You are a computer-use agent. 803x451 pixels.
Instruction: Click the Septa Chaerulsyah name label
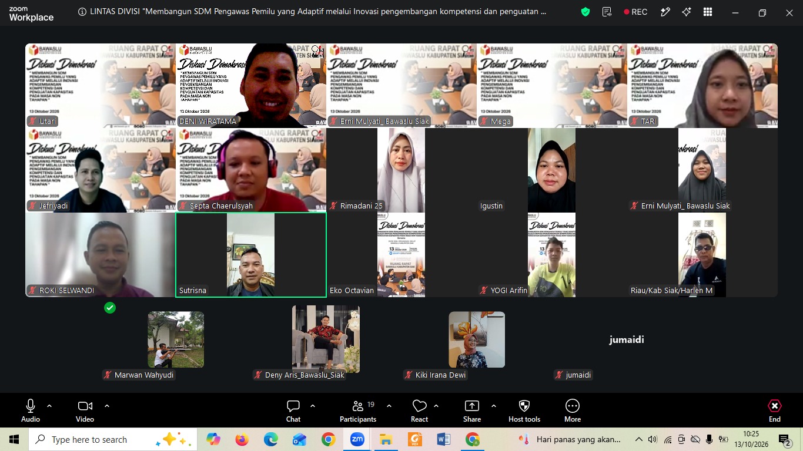[216, 206]
